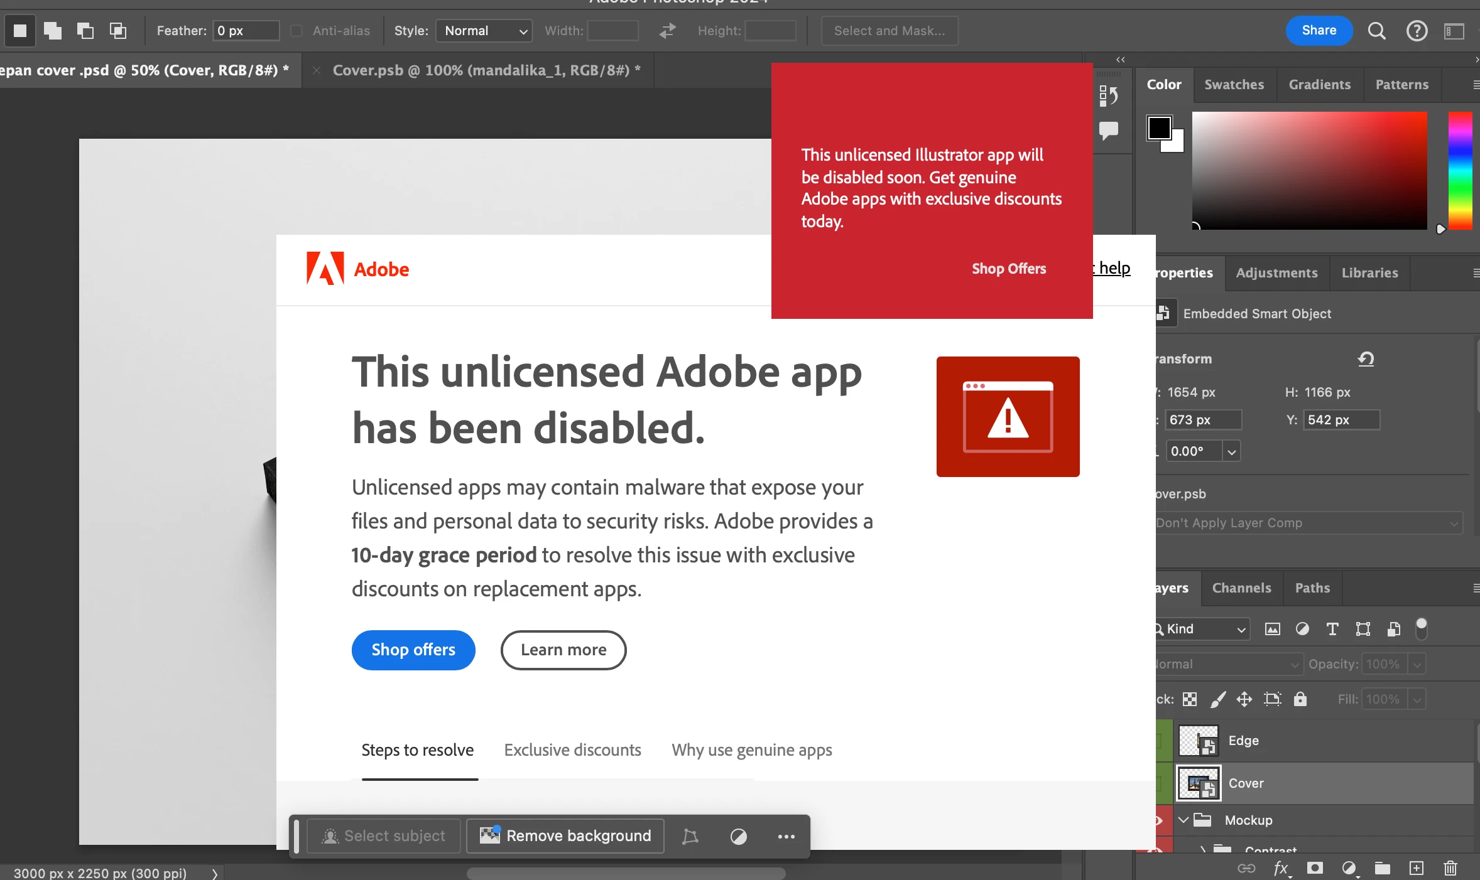Reset transform with the circular arrow icon
Viewport: 1480px width, 880px height.
click(1366, 359)
